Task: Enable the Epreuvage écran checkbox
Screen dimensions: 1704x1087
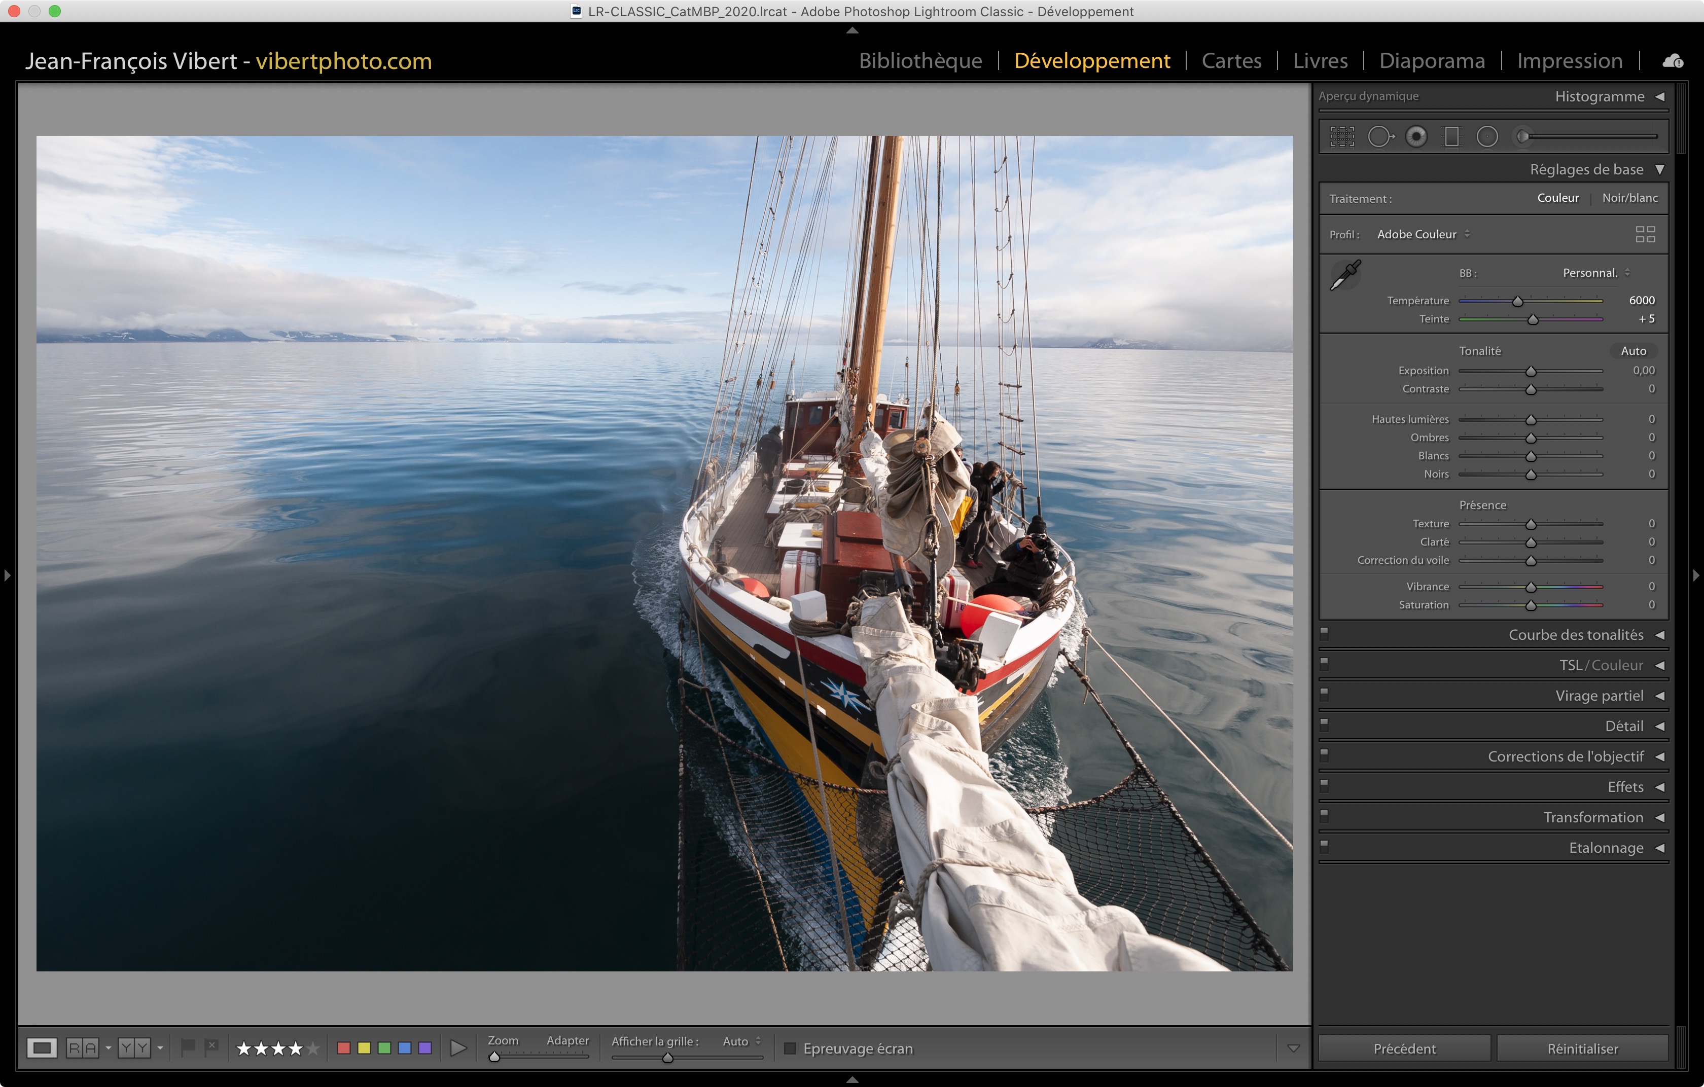Action: click(x=791, y=1048)
